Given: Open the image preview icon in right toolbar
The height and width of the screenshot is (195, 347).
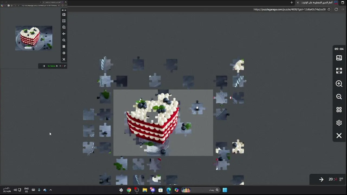Looking at the screenshot, I should coord(339,58).
